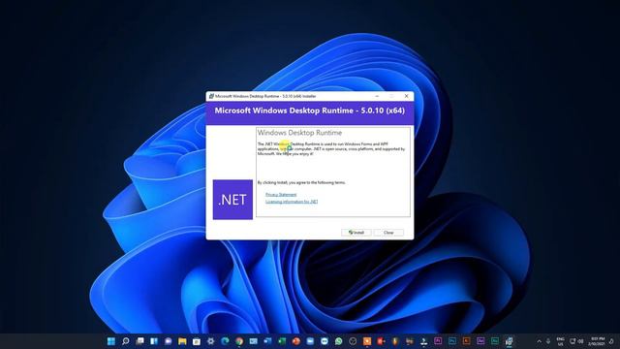Viewport: 620px width, 349px height.
Task: Open Microsoft Store from the taskbar
Action: point(197,341)
